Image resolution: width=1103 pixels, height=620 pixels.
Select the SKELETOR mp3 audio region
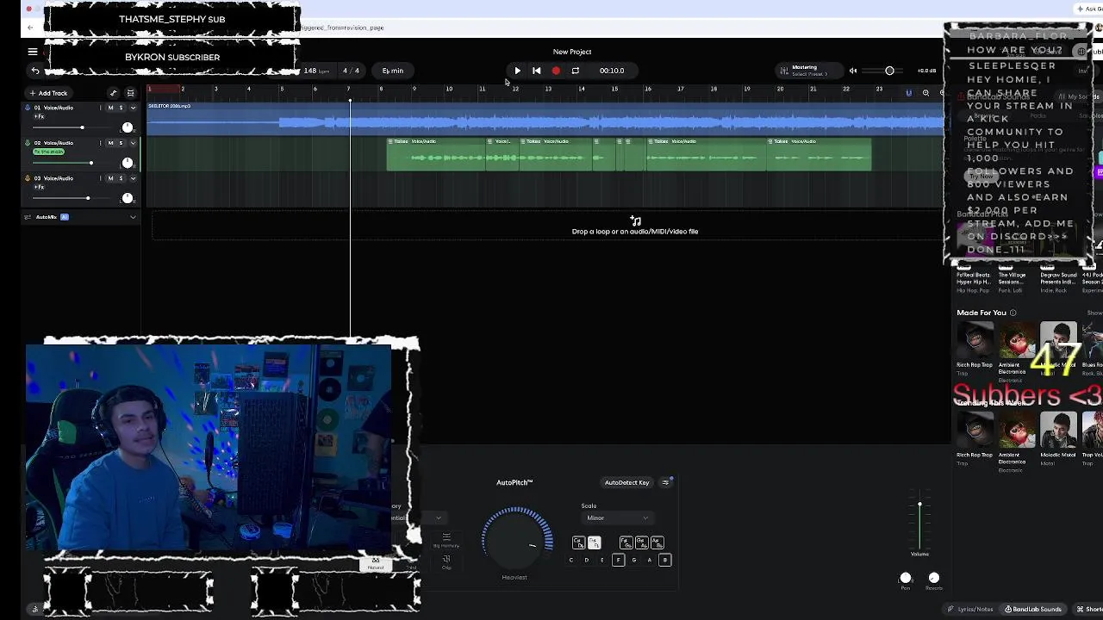point(545,120)
